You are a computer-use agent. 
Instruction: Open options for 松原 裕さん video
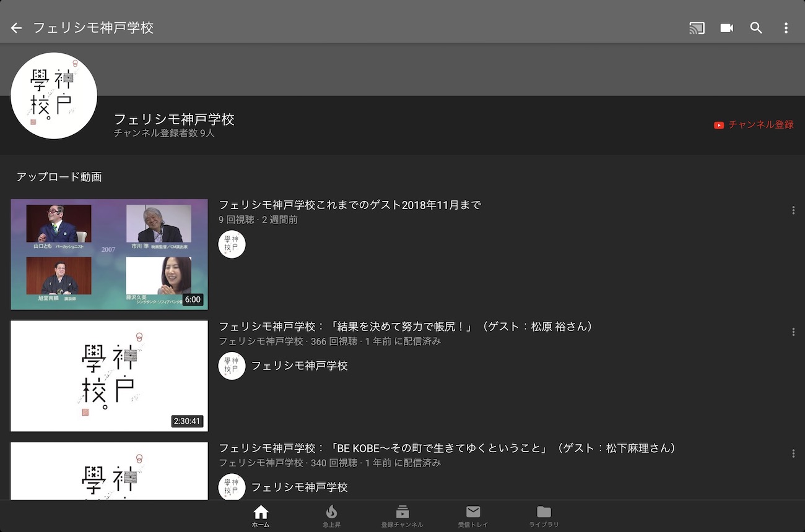[793, 332]
